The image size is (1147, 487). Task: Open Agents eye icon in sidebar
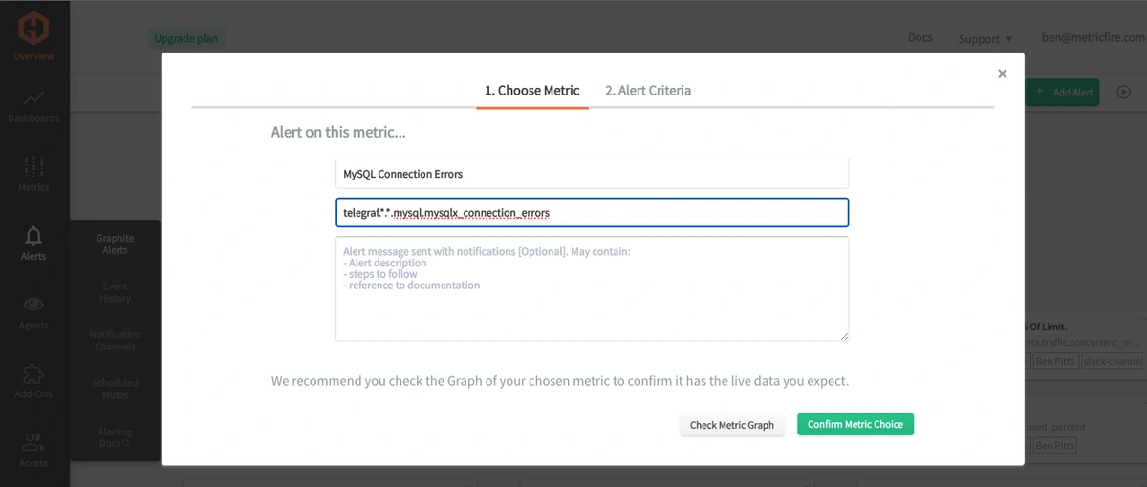click(x=33, y=305)
